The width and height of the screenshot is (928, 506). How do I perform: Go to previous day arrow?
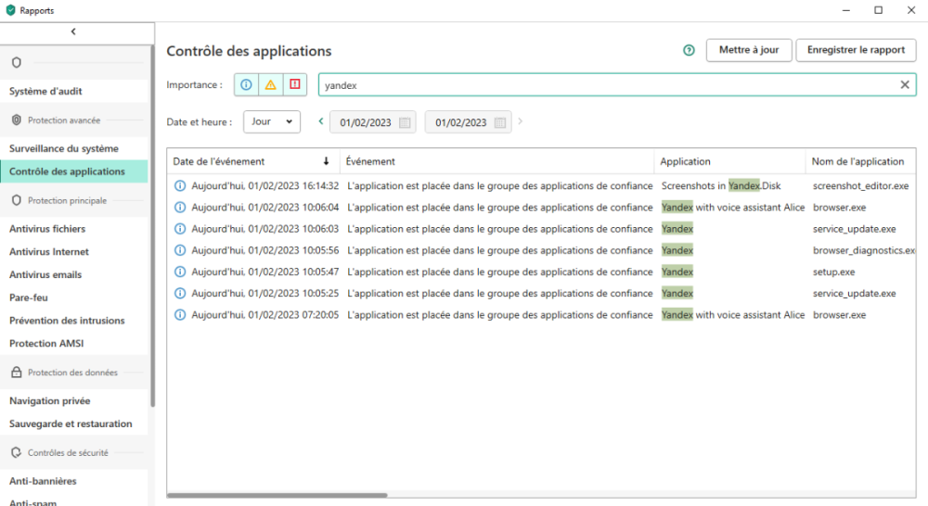tap(321, 121)
